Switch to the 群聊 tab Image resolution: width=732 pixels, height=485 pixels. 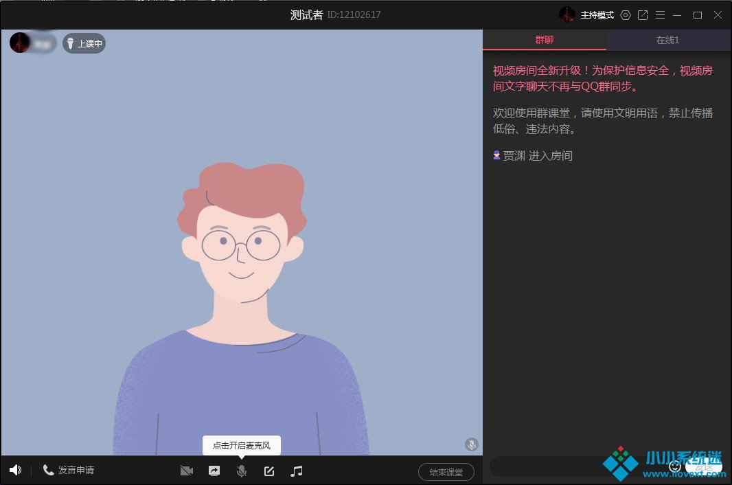(x=544, y=40)
